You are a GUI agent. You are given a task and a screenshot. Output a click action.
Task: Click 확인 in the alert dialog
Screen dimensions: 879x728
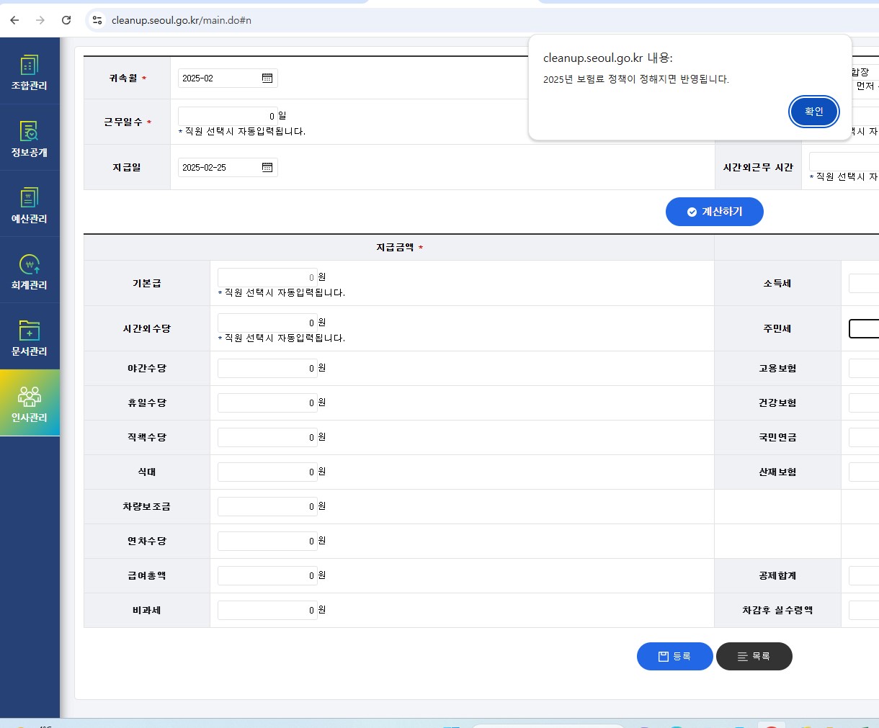coord(813,112)
